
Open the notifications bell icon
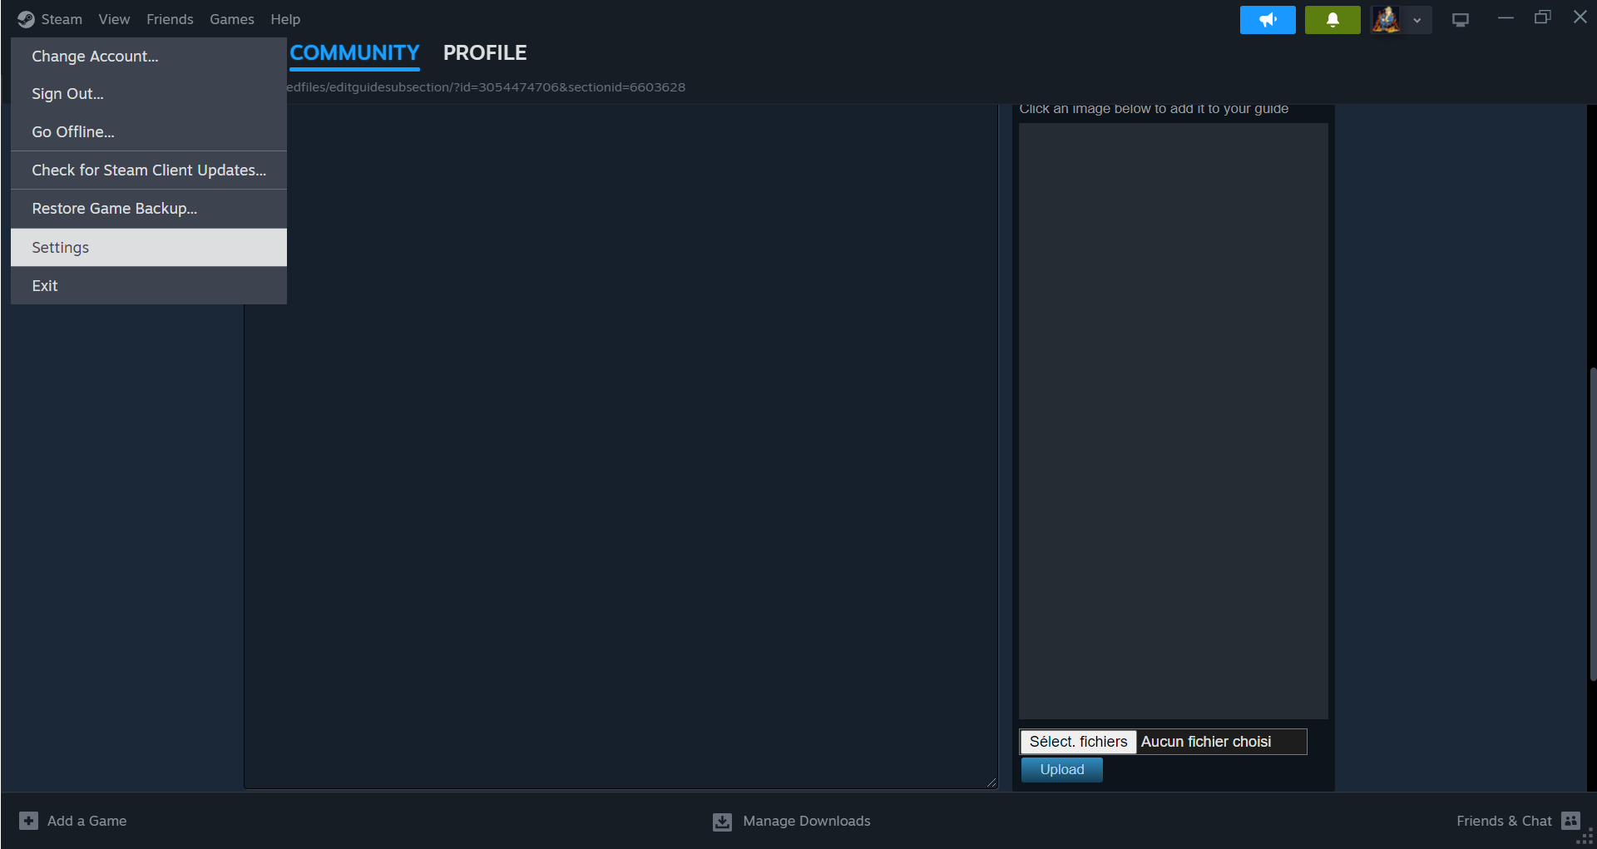coord(1332,20)
